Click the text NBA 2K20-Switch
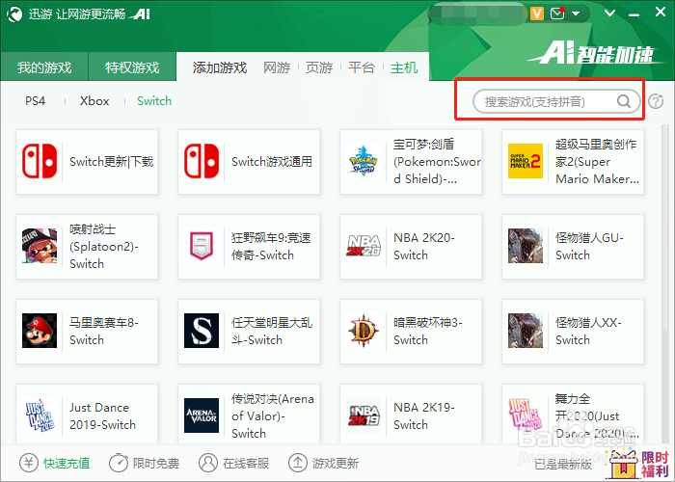The image size is (675, 482). tap(424, 246)
